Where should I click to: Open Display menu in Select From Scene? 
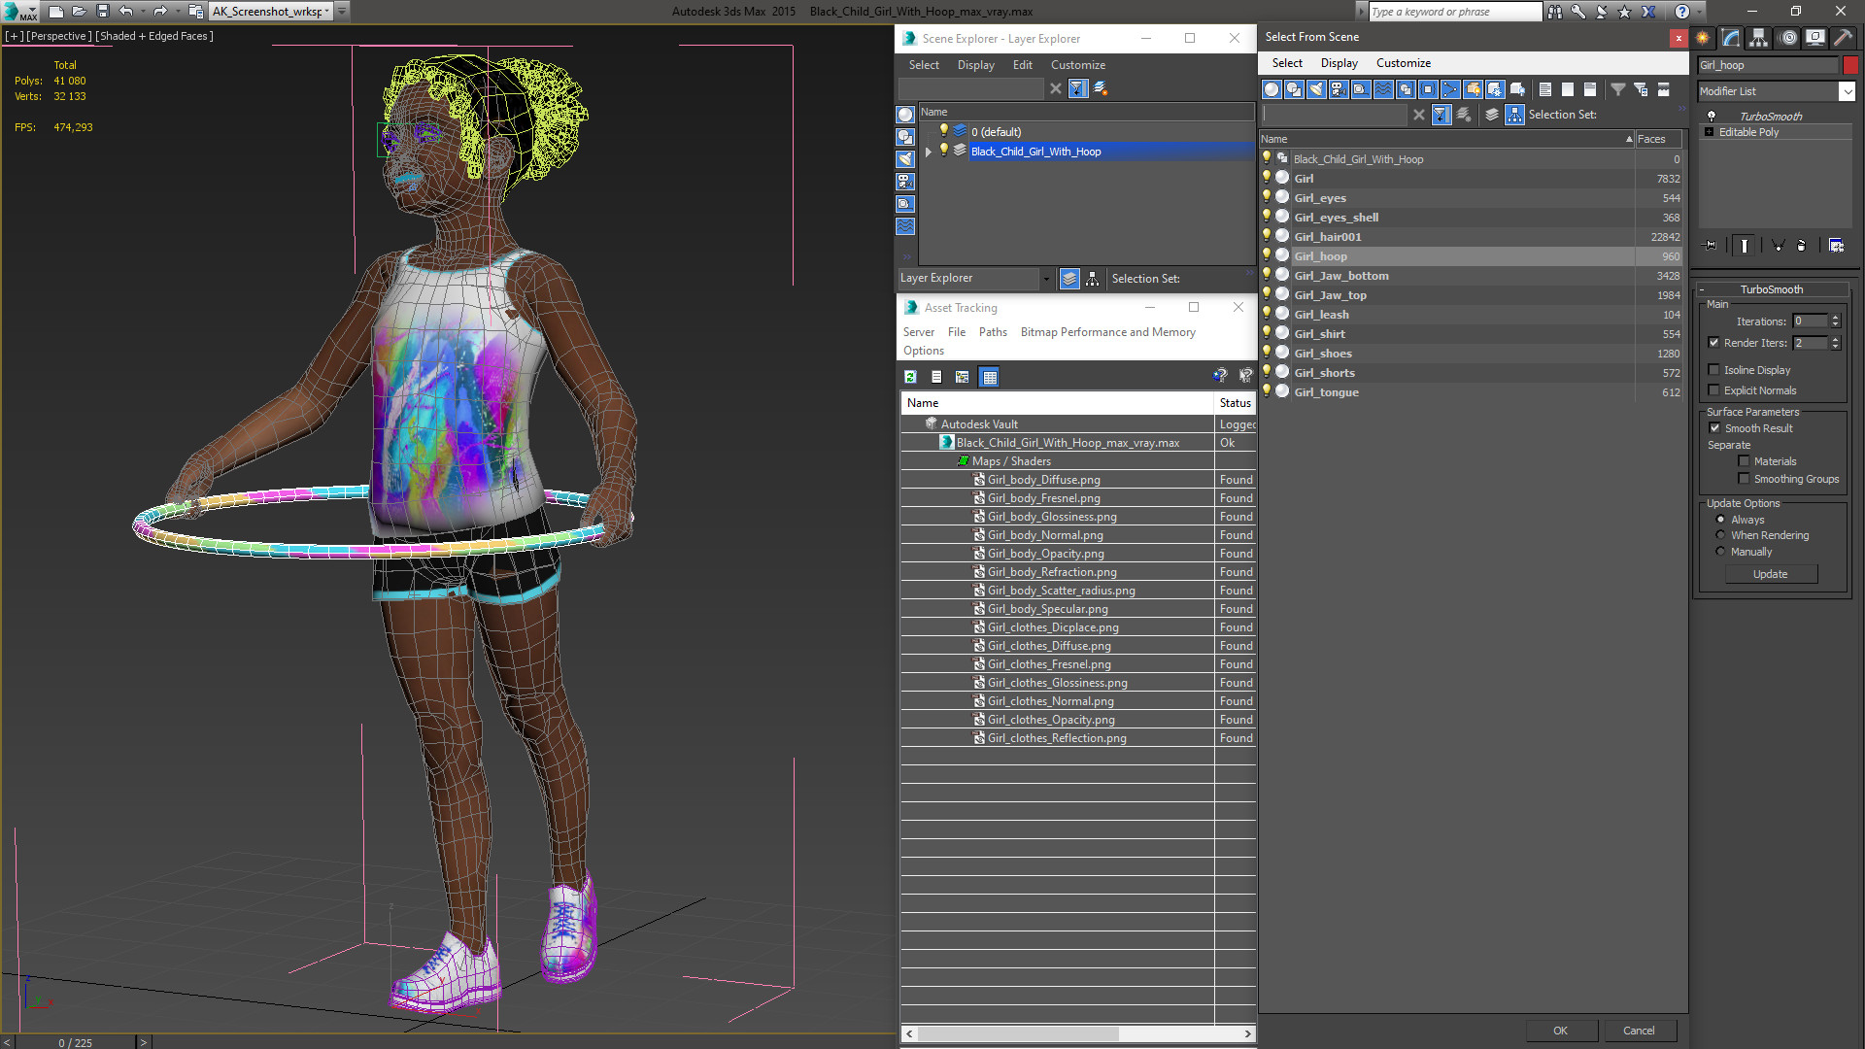(1339, 63)
